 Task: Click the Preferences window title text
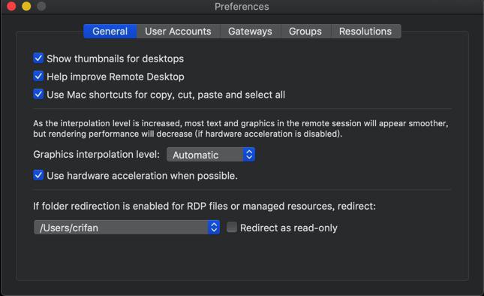pos(242,7)
